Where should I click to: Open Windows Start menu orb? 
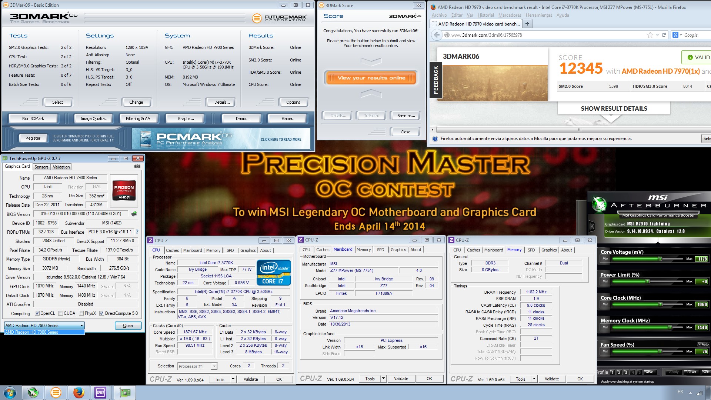click(10, 393)
